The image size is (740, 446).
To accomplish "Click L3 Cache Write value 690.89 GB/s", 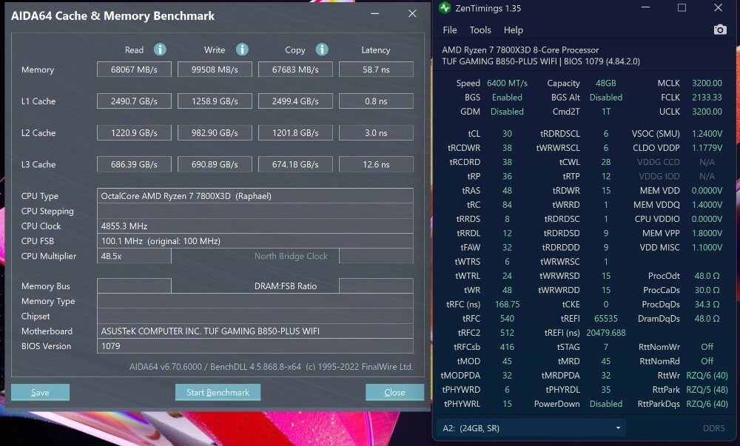I will [215, 164].
